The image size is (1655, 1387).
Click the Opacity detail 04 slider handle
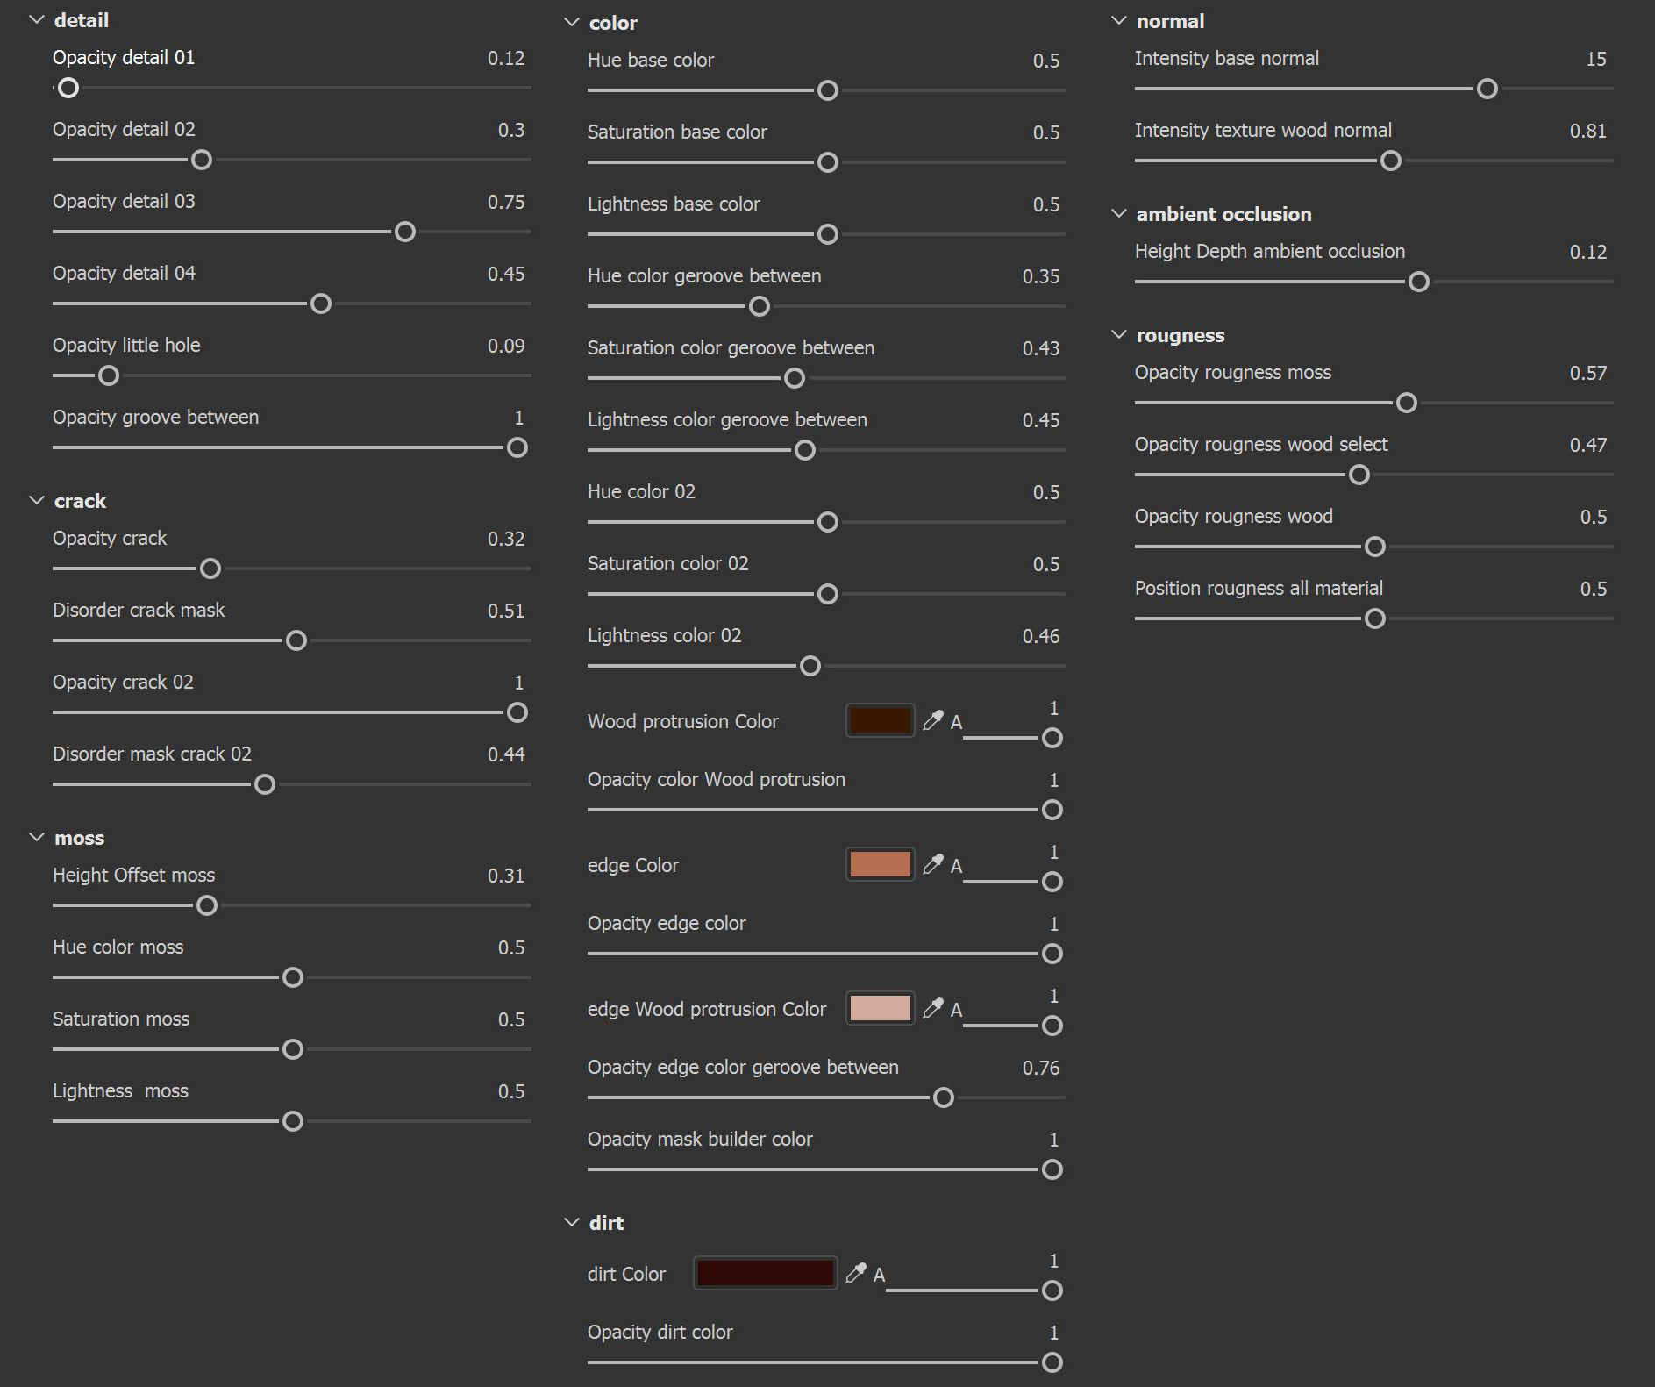321,304
